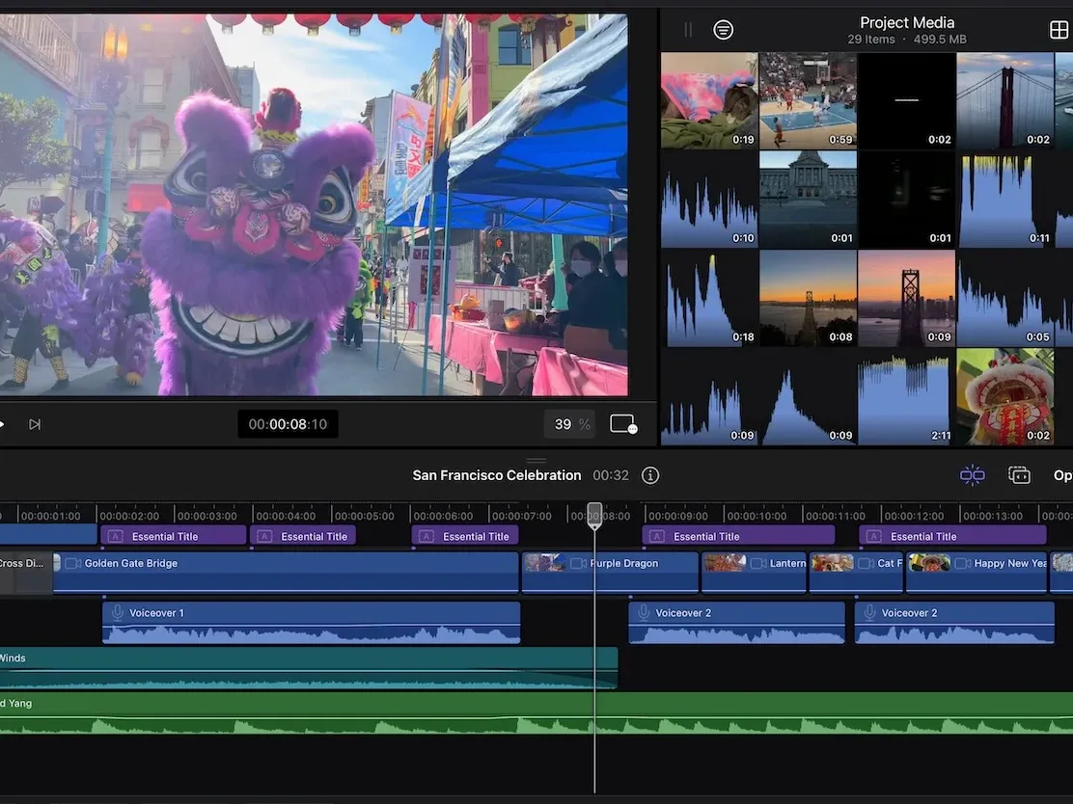Viewport: 1073px width, 804px height.
Task: Show project info for San Francisco Celebration
Action: tap(650, 475)
